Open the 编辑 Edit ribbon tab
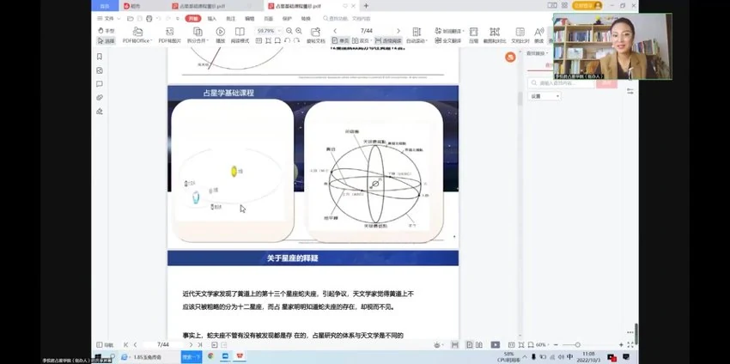The height and width of the screenshot is (364, 730). coord(250,19)
